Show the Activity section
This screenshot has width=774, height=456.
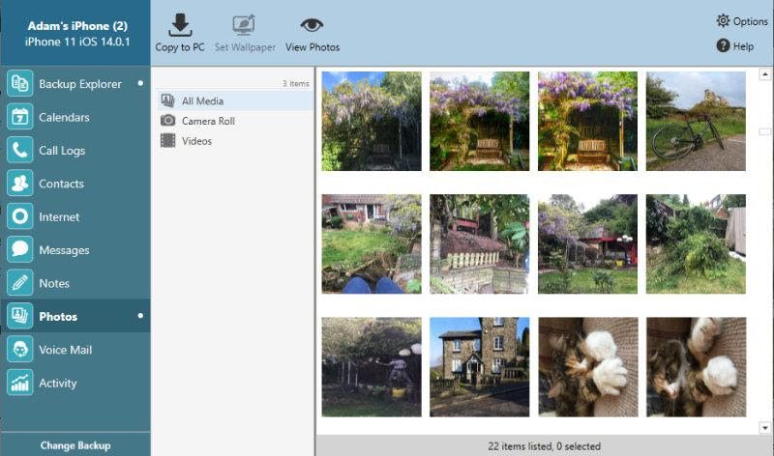point(57,384)
